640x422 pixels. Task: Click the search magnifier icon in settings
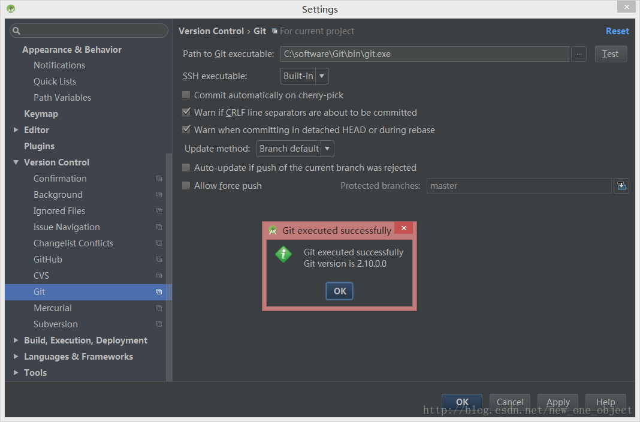[16, 31]
